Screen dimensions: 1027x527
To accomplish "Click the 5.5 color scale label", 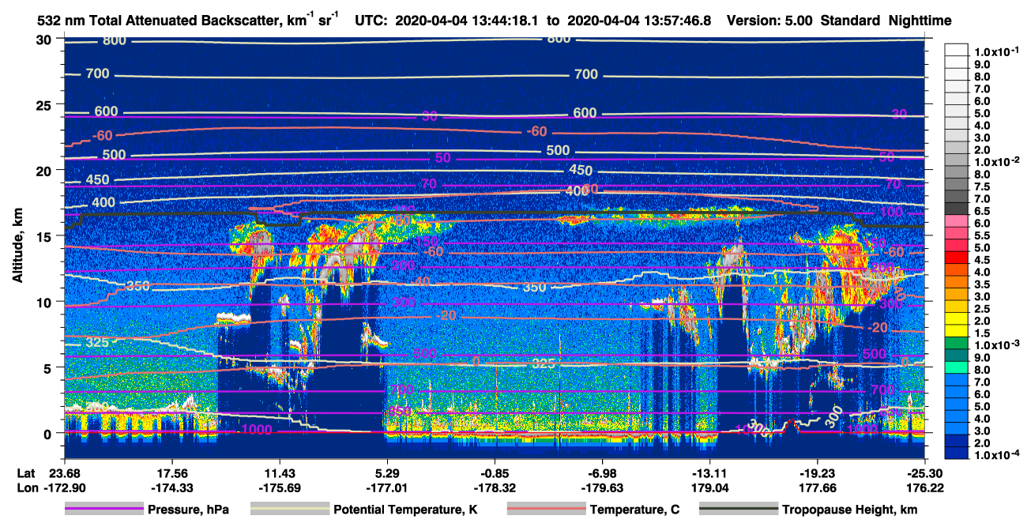I will pyautogui.click(x=981, y=236).
